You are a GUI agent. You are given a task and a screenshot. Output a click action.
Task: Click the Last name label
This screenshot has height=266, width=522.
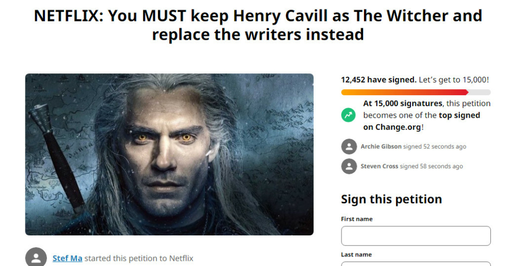356,255
